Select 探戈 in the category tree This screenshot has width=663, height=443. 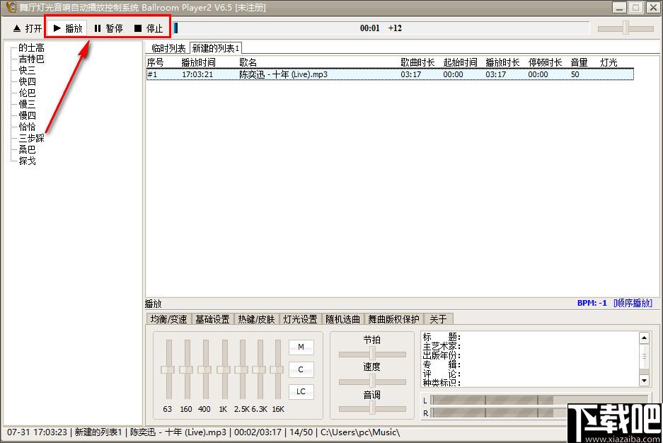click(x=27, y=161)
